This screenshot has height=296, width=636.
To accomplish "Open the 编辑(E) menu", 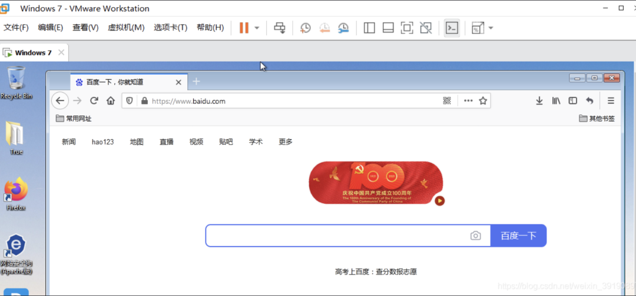I will (51, 28).
